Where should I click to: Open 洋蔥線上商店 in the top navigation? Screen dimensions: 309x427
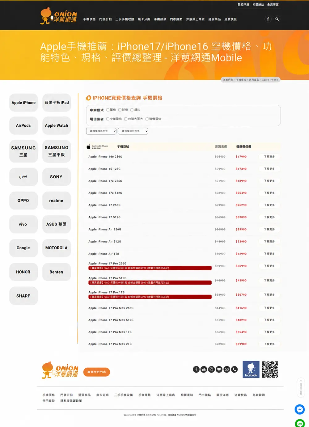coord(195,19)
